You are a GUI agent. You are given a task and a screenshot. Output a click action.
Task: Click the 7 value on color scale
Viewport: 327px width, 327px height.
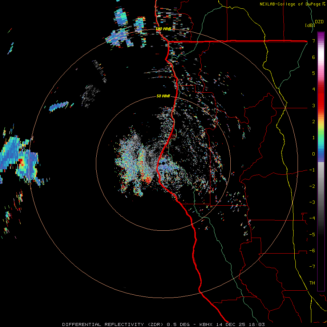[x=314, y=41]
